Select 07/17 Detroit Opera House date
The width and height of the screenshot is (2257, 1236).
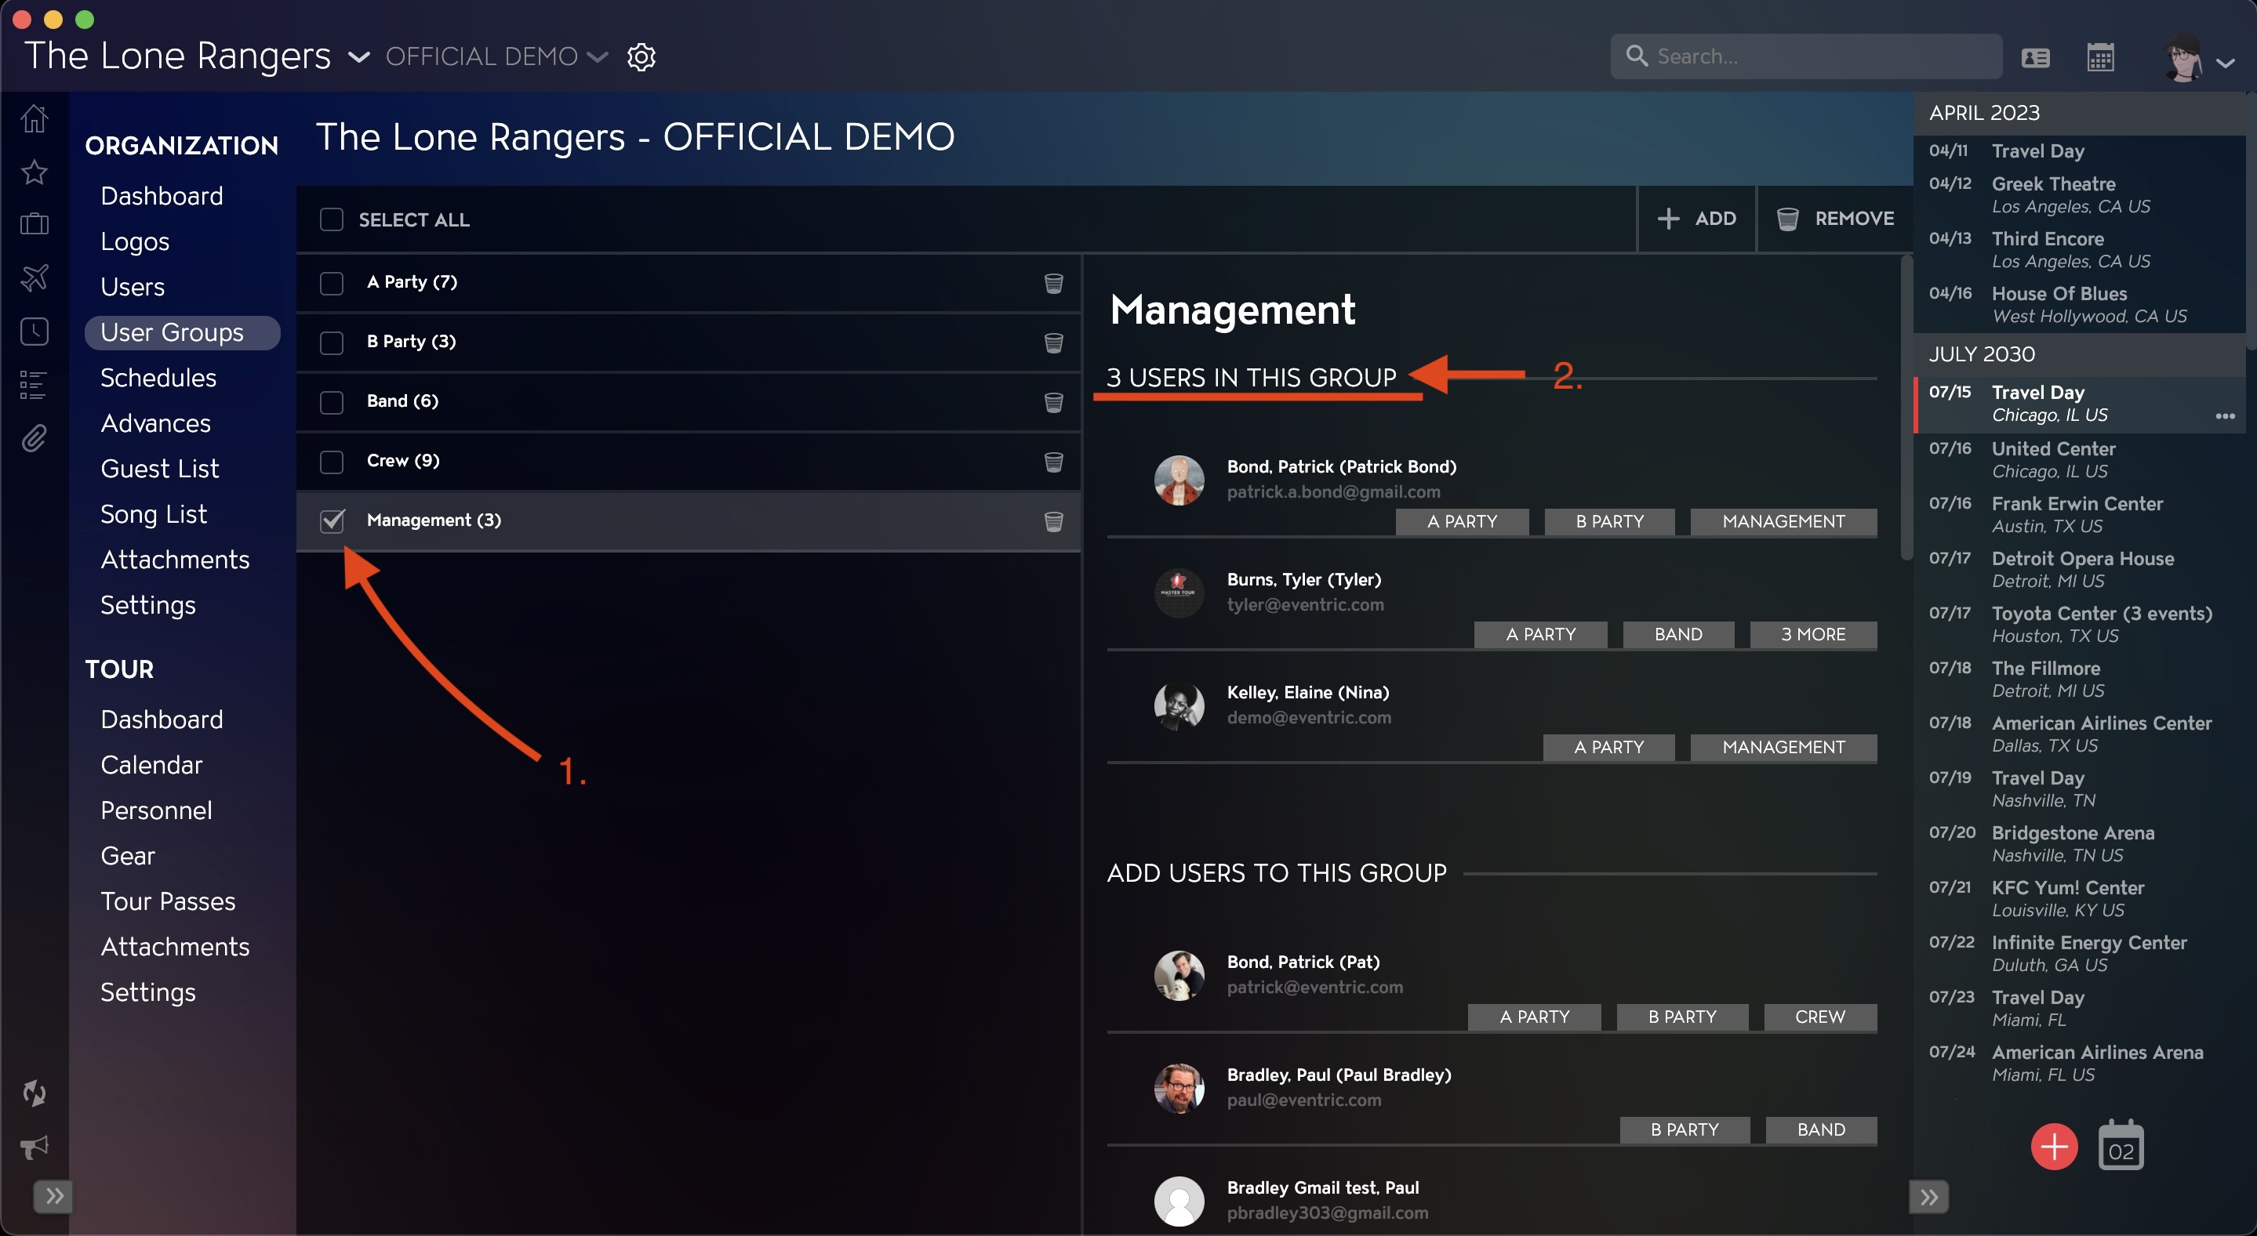[x=2081, y=569]
